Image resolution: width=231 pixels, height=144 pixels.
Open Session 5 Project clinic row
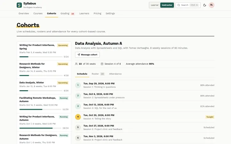click(145, 127)
